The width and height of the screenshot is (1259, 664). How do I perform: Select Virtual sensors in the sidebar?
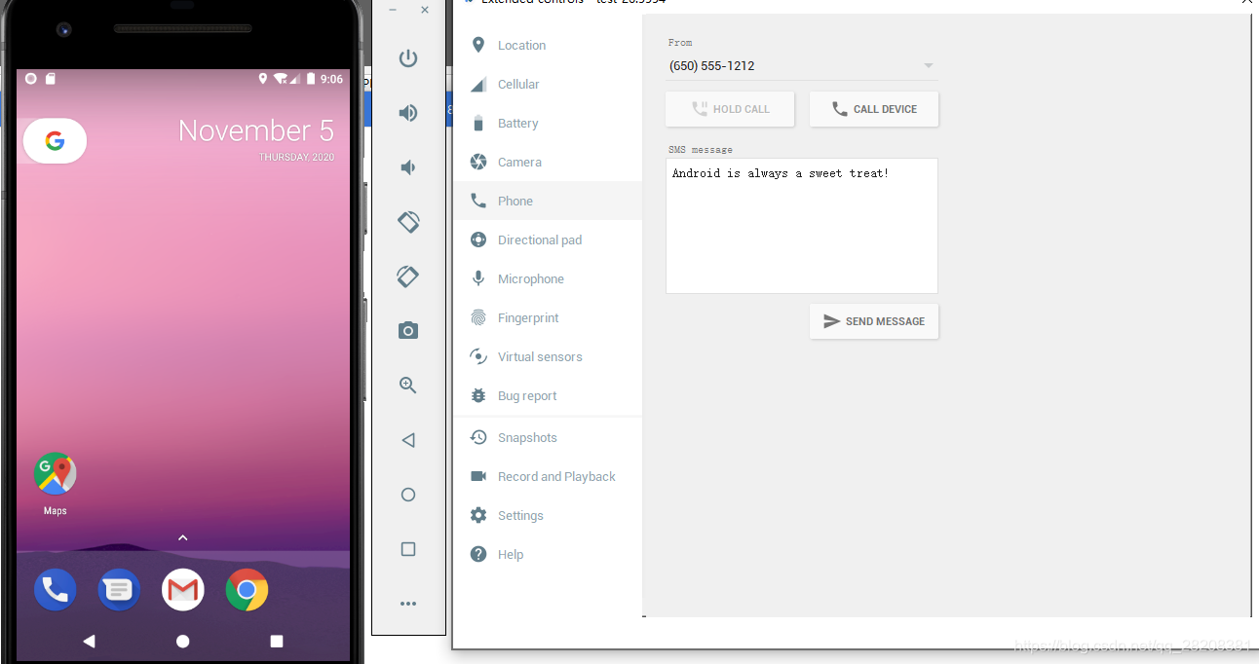[x=540, y=356]
